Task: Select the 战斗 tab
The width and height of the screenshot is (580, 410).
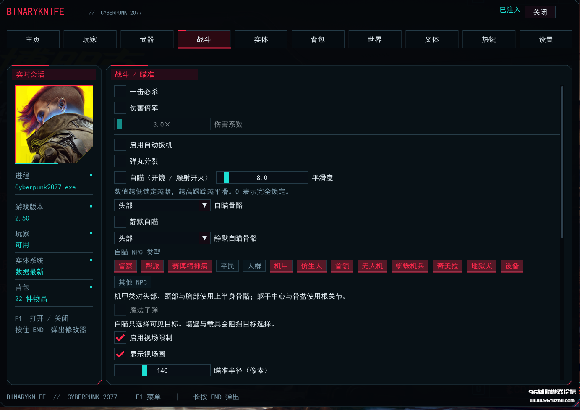Action: (x=204, y=39)
